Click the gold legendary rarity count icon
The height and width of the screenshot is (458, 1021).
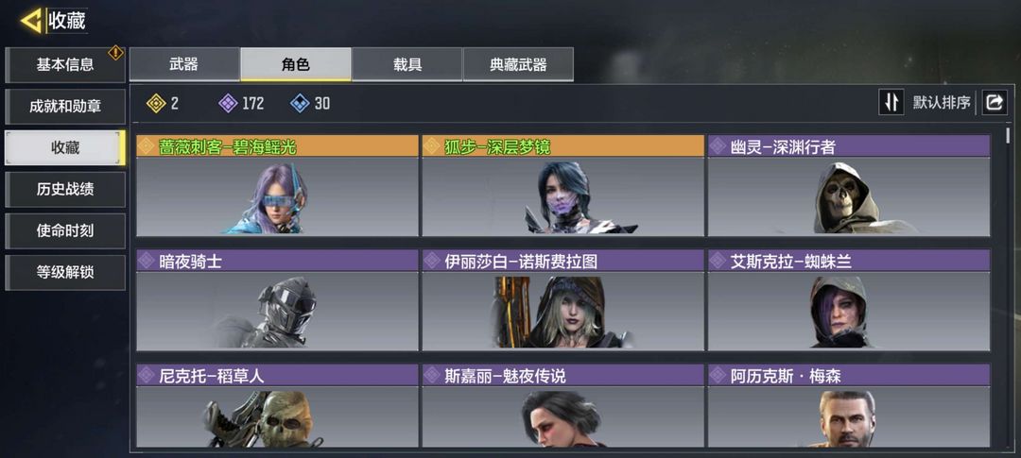point(156,103)
